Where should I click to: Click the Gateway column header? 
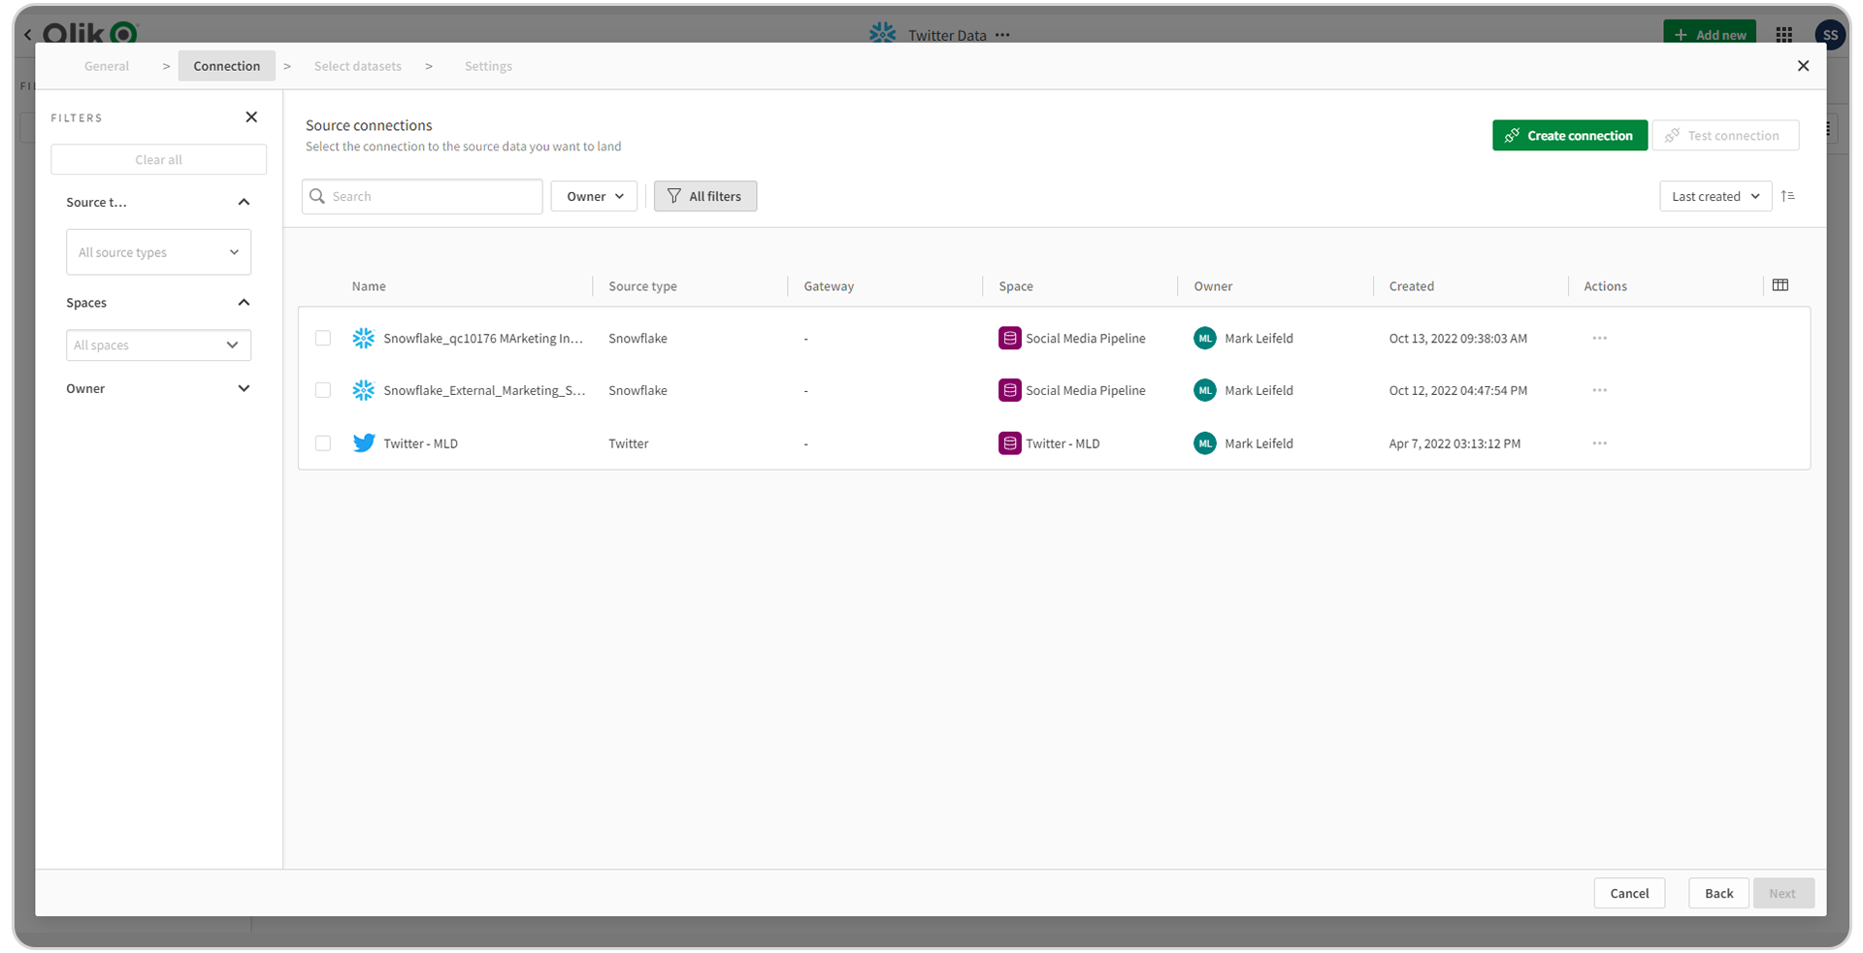(x=829, y=286)
